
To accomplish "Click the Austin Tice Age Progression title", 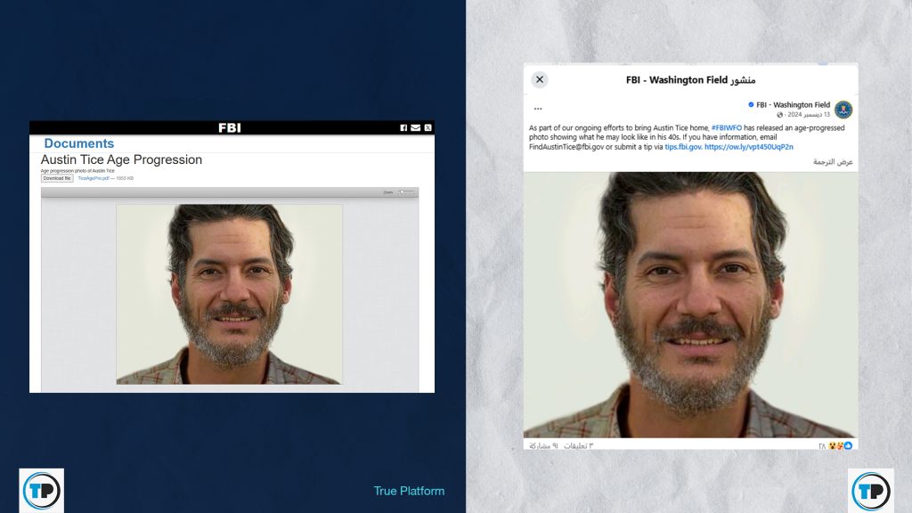I will tap(121, 160).
